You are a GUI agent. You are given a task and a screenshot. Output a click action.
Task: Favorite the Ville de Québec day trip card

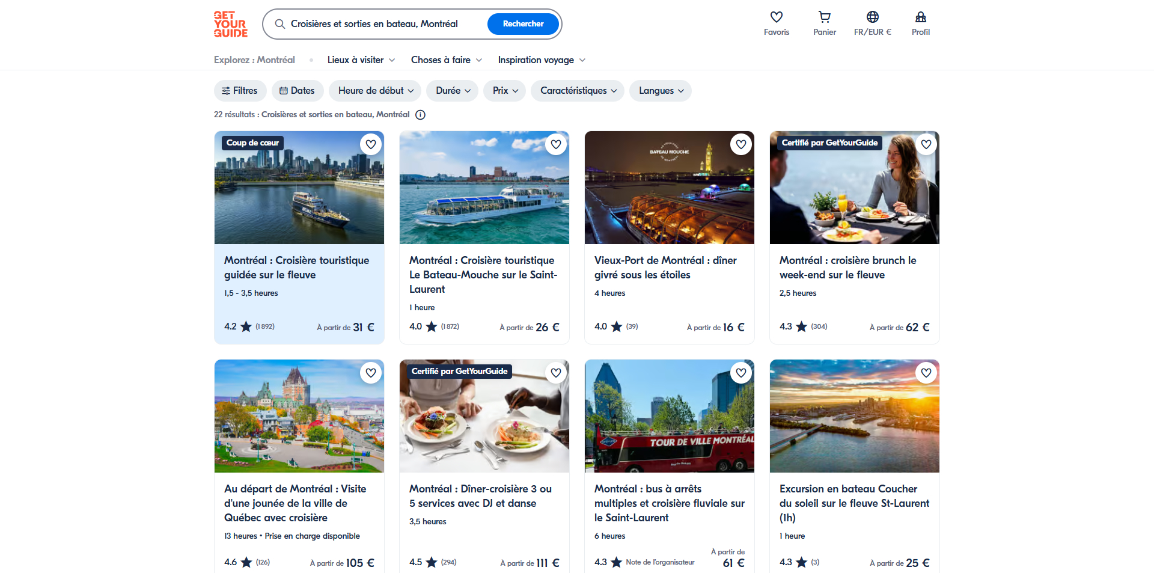pos(371,373)
